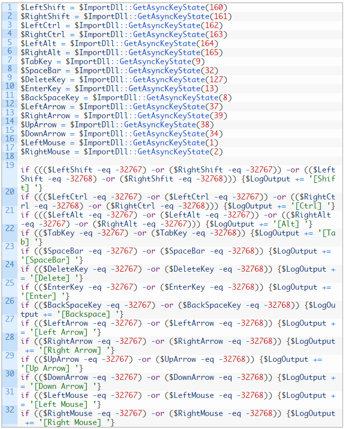This screenshot has width=345, height=429.
Task: Click value 163 on the RightCtrl line
Action: 216,35
